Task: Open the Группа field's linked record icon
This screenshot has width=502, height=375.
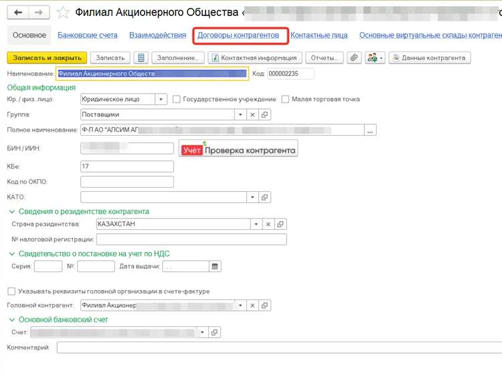Action: pyautogui.click(x=264, y=114)
